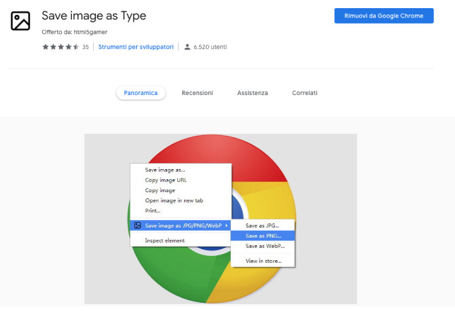The image size is (455, 311).
Task: Open the Assistenza tab
Action: point(253,93)
